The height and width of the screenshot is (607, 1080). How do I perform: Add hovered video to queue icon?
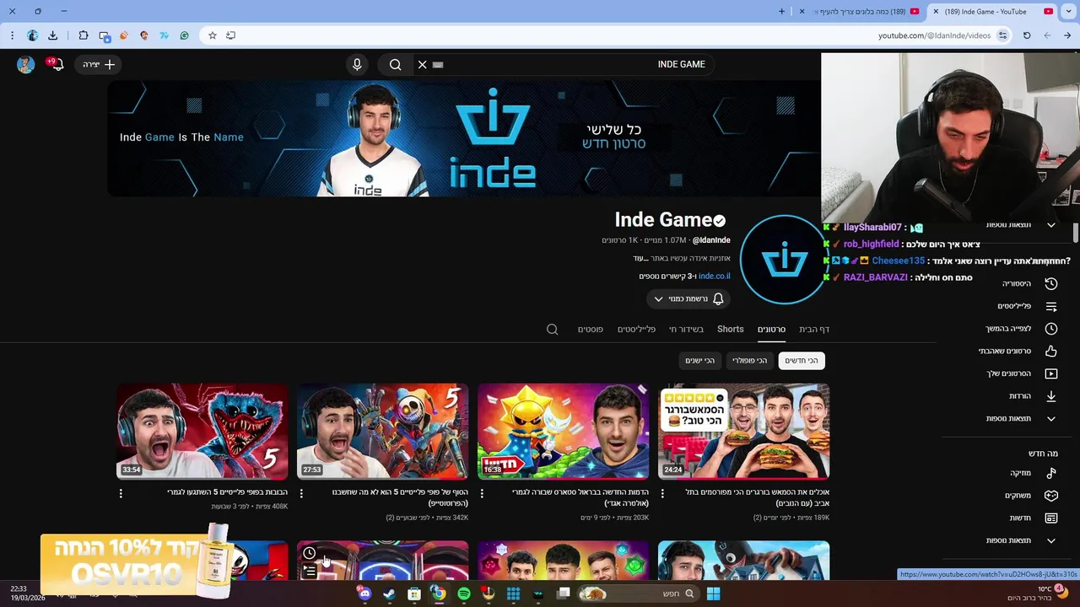(x=310, y=572)
